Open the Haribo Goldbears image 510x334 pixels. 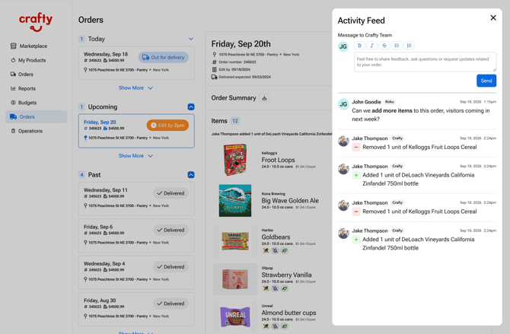(x=235, y=241)
